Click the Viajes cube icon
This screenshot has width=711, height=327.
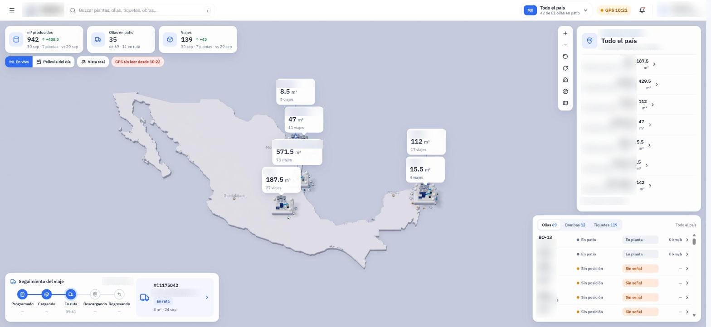pyautogui.click(x=170, y=39)
